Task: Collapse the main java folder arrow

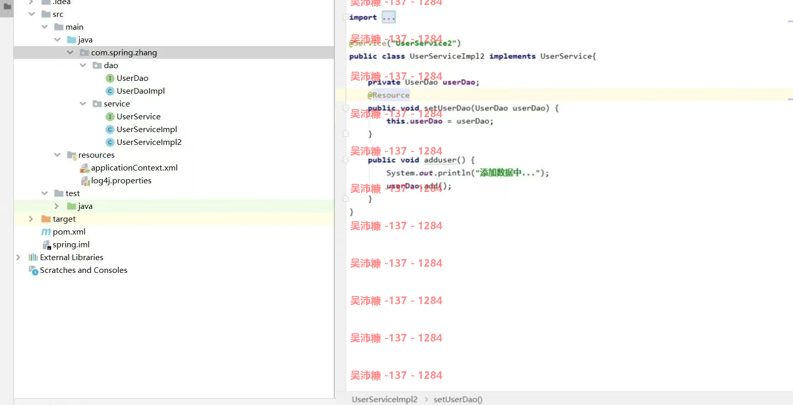Action: pos(57,40)
